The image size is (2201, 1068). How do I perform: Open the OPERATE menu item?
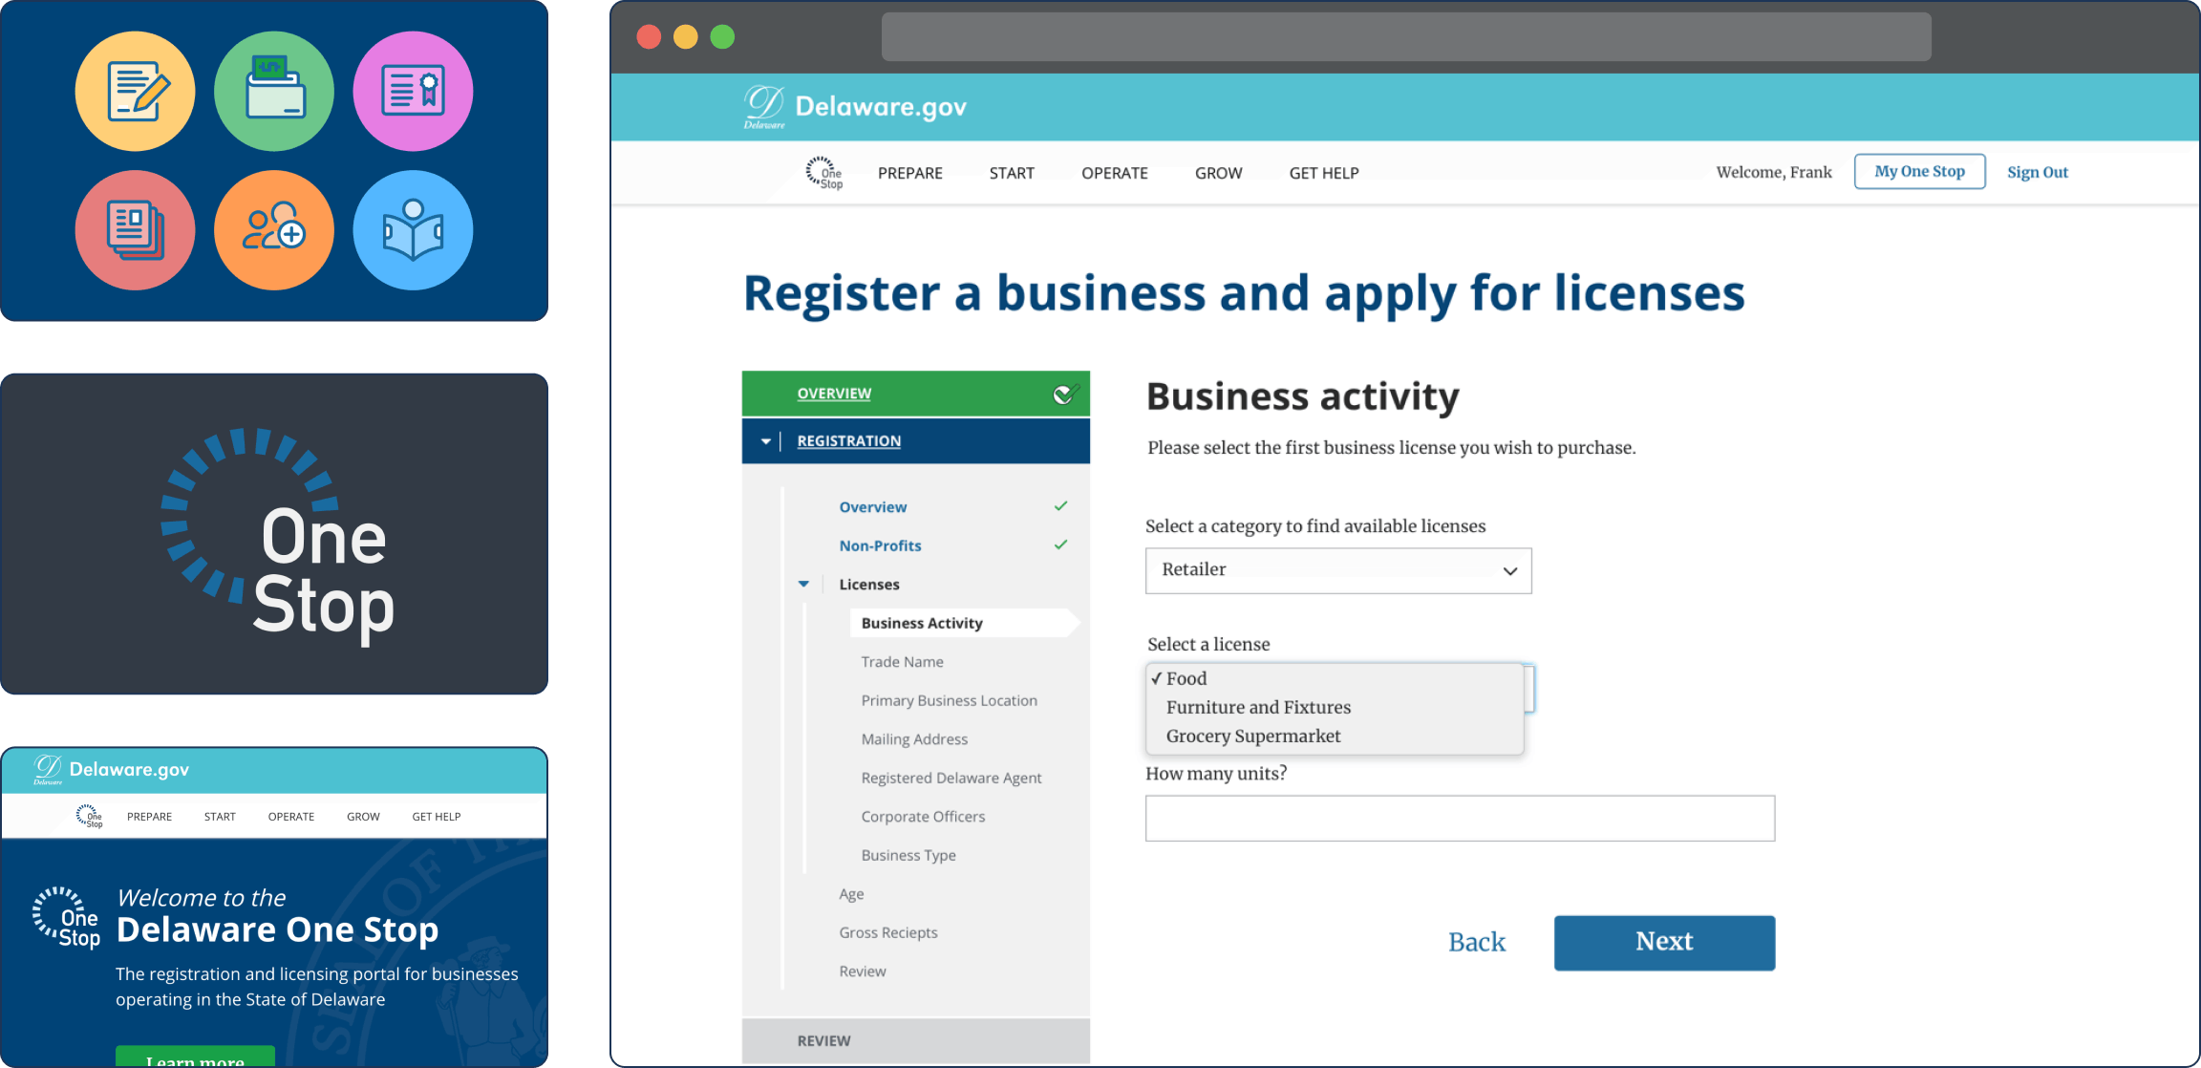(1115, 173)
